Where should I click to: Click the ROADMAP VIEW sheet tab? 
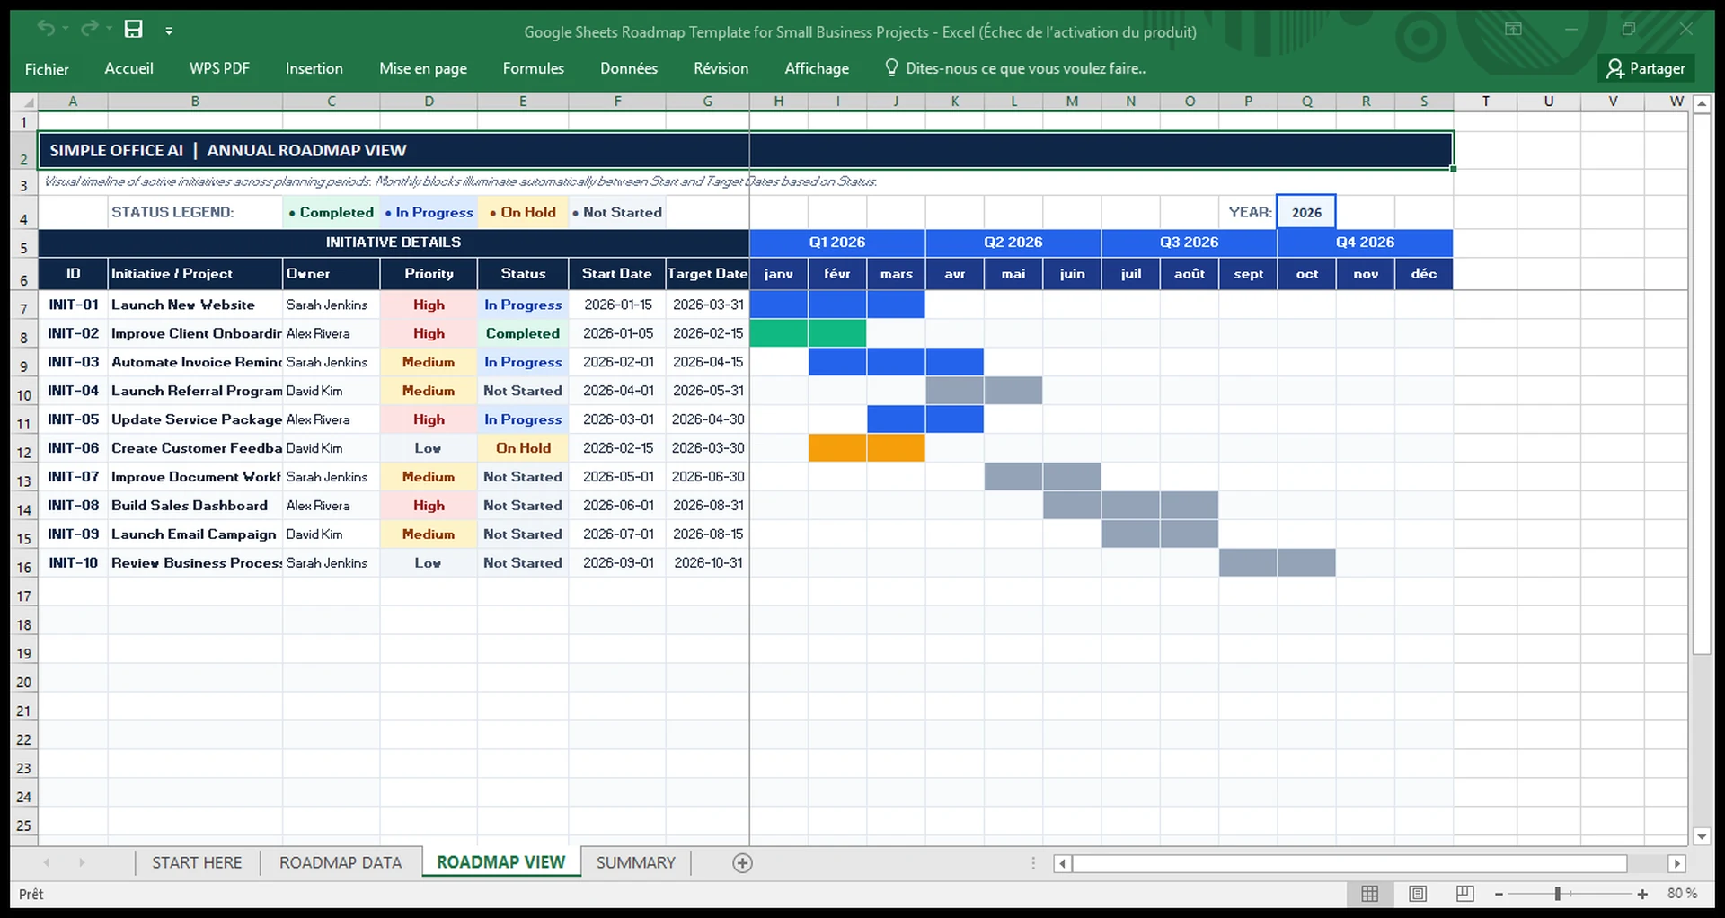coord(501,862)
